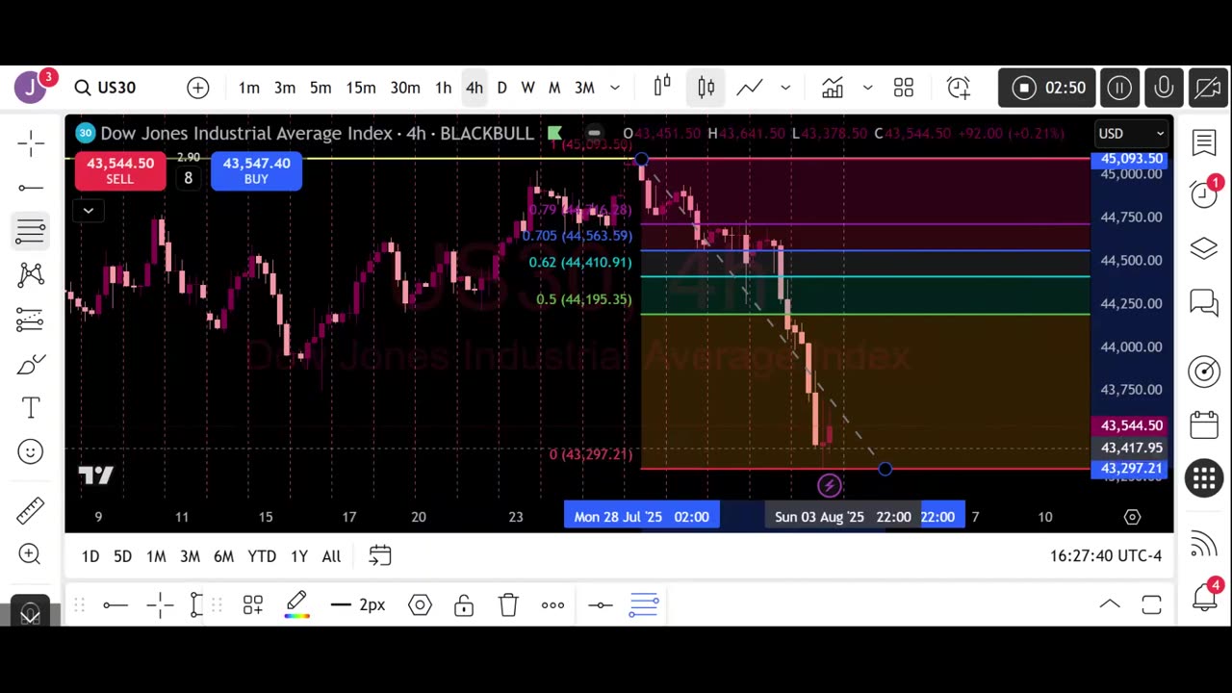The image size is (1232, 693).
Task: Select the 15m timeframe
Action: (361, 88)
